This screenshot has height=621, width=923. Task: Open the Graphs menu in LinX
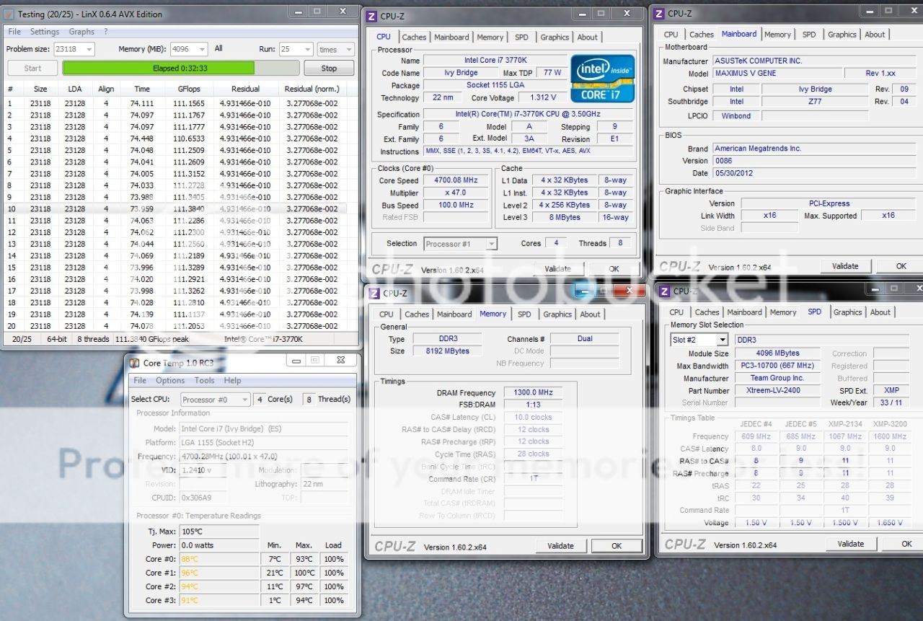click(81, 32)
